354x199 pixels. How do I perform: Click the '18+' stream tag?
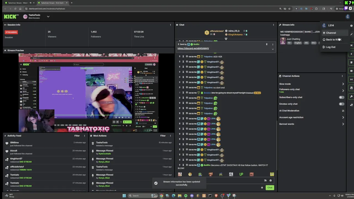pyautogui.click(x=290, y=43)
